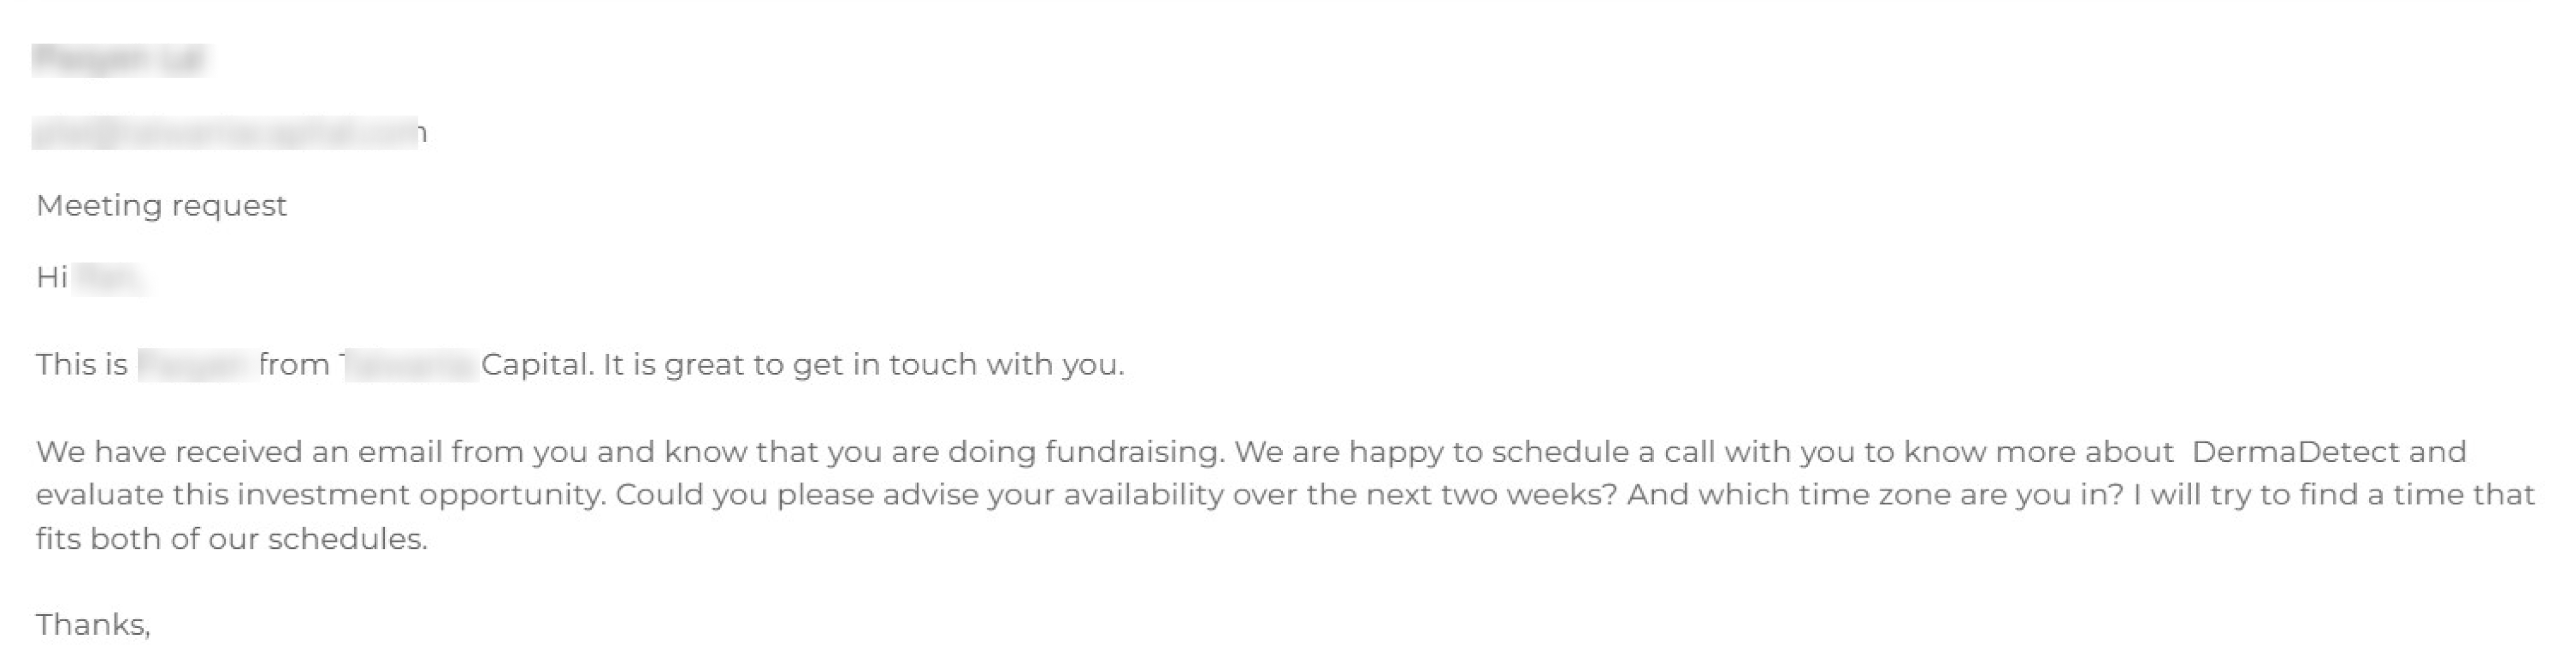
Task: Click the word "Capital" in the intro
Action: point(536,365)
